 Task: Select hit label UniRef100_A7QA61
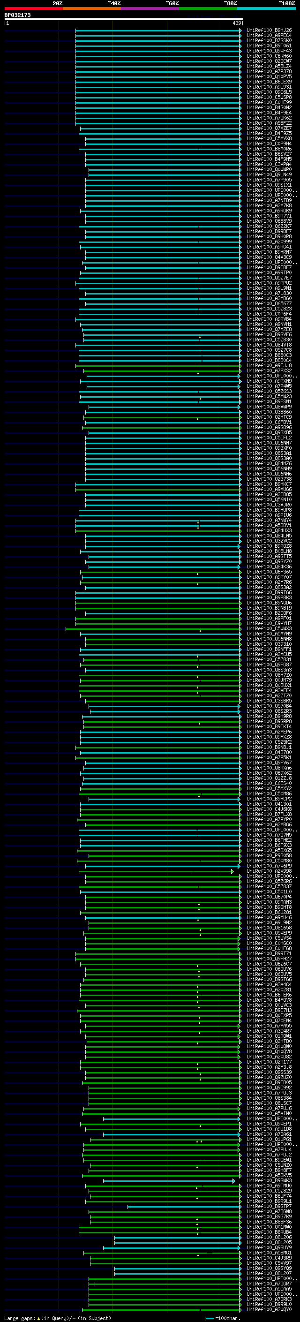pyautogui.click(x=269, y=1134)
